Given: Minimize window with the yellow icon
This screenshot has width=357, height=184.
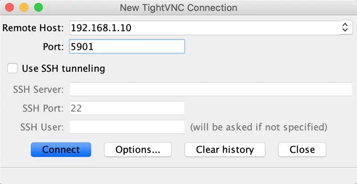Looking at the screenshot, I should click(x=24, y=8).
